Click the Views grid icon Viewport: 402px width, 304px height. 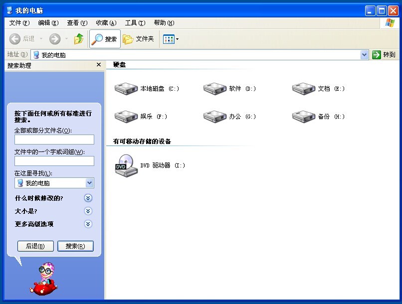[x=169, y=39]
